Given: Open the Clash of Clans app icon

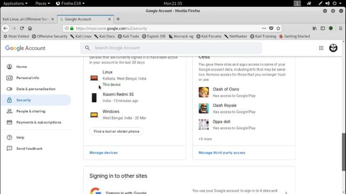Looking at the screenshot, I should pos(203,92).
